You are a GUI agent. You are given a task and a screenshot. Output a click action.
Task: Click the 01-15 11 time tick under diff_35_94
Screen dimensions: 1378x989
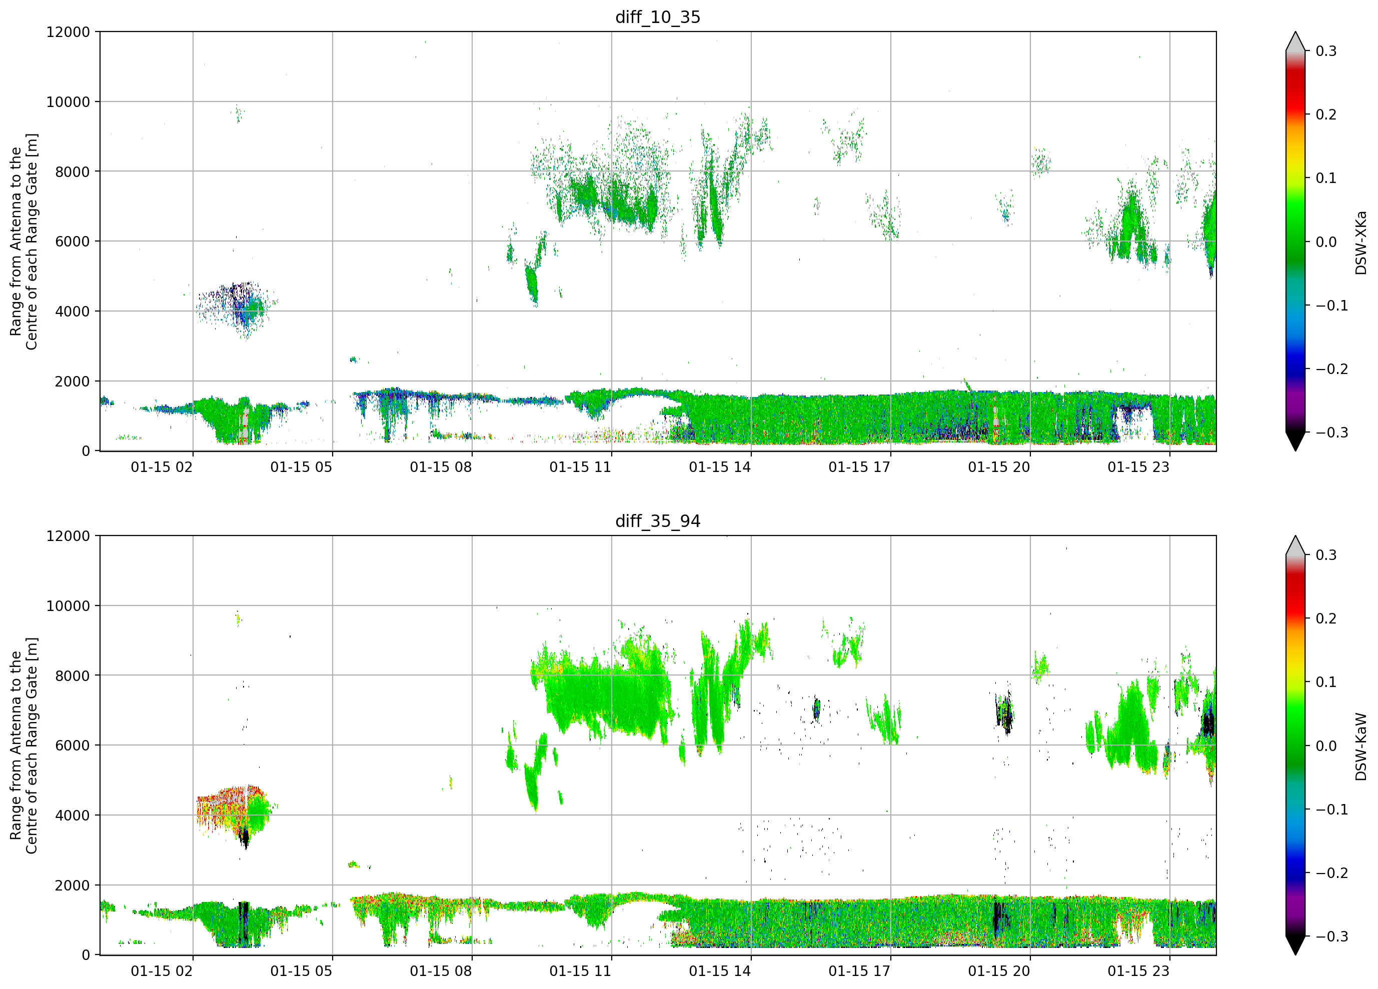pyautogui.click(x=580, y=971)
